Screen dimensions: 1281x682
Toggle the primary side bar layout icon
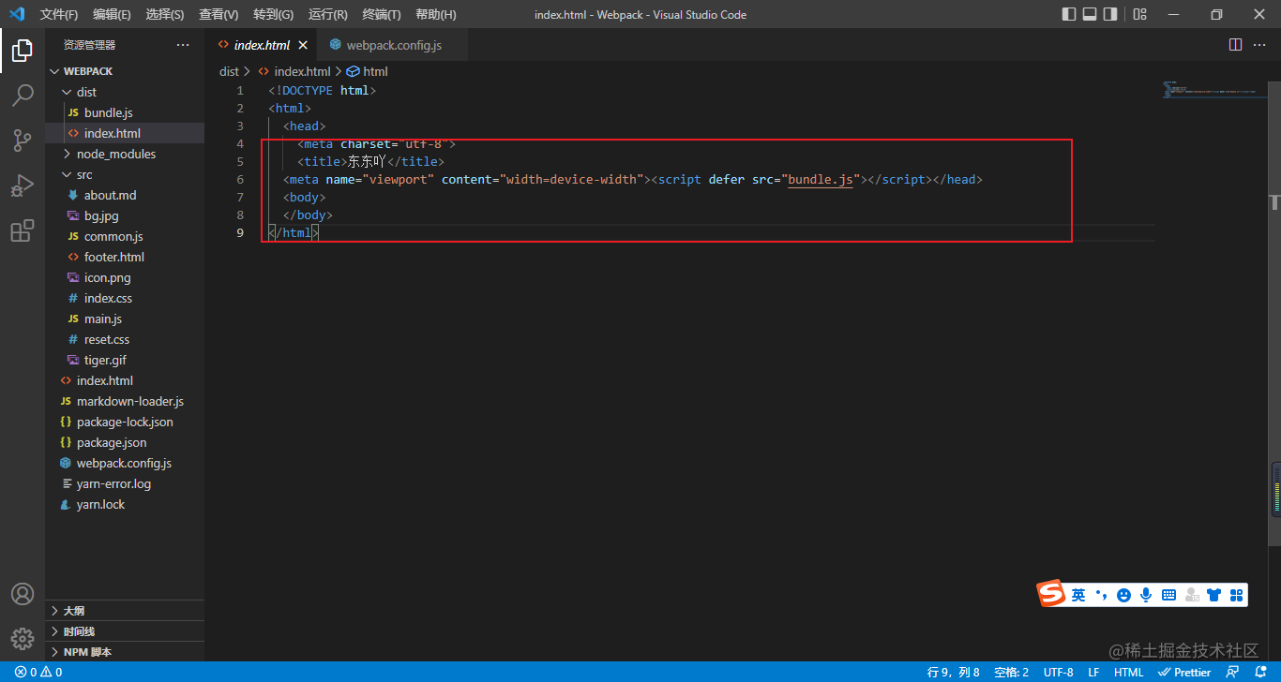(1069, 14)
